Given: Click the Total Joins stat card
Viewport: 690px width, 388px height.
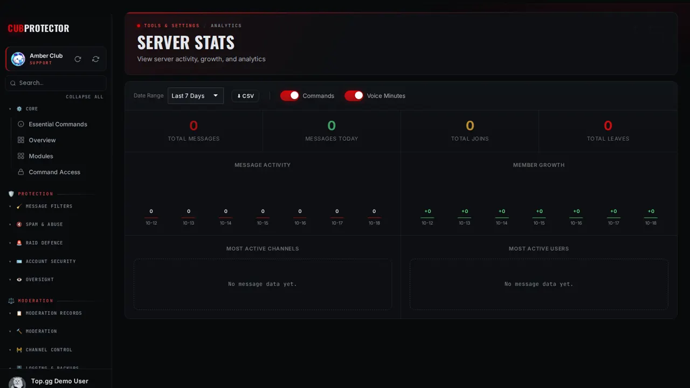Looking at the screenshot, I should (470, 131).
